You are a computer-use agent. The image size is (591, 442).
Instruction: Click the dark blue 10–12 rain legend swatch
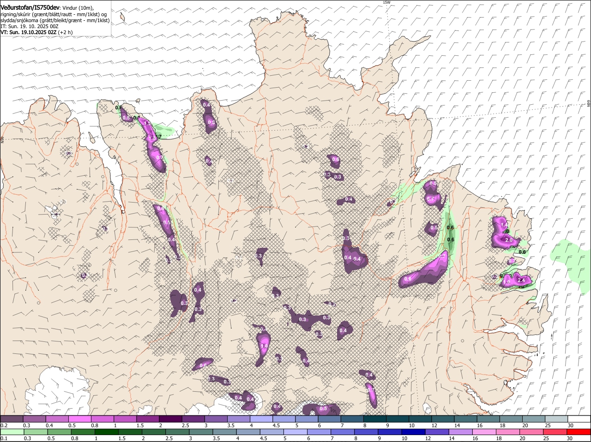coord(413,432)
